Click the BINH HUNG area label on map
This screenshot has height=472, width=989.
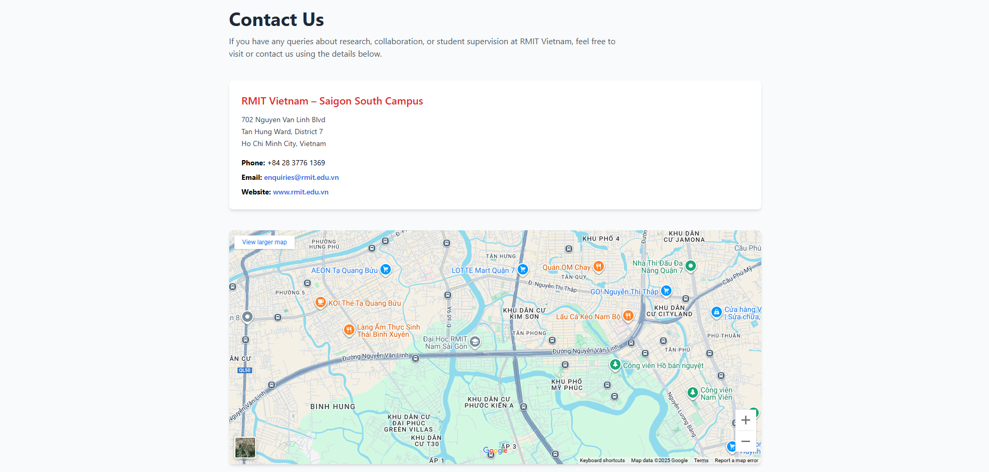pyautogui.click(x=333, y=407)
